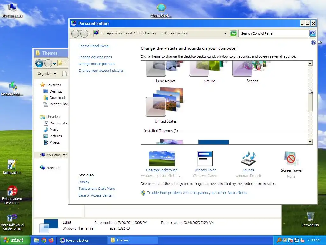The height and width of the screenshot is (245, 326).
Task: Go forward in Personalization window
Action: [x=84, y=33]
